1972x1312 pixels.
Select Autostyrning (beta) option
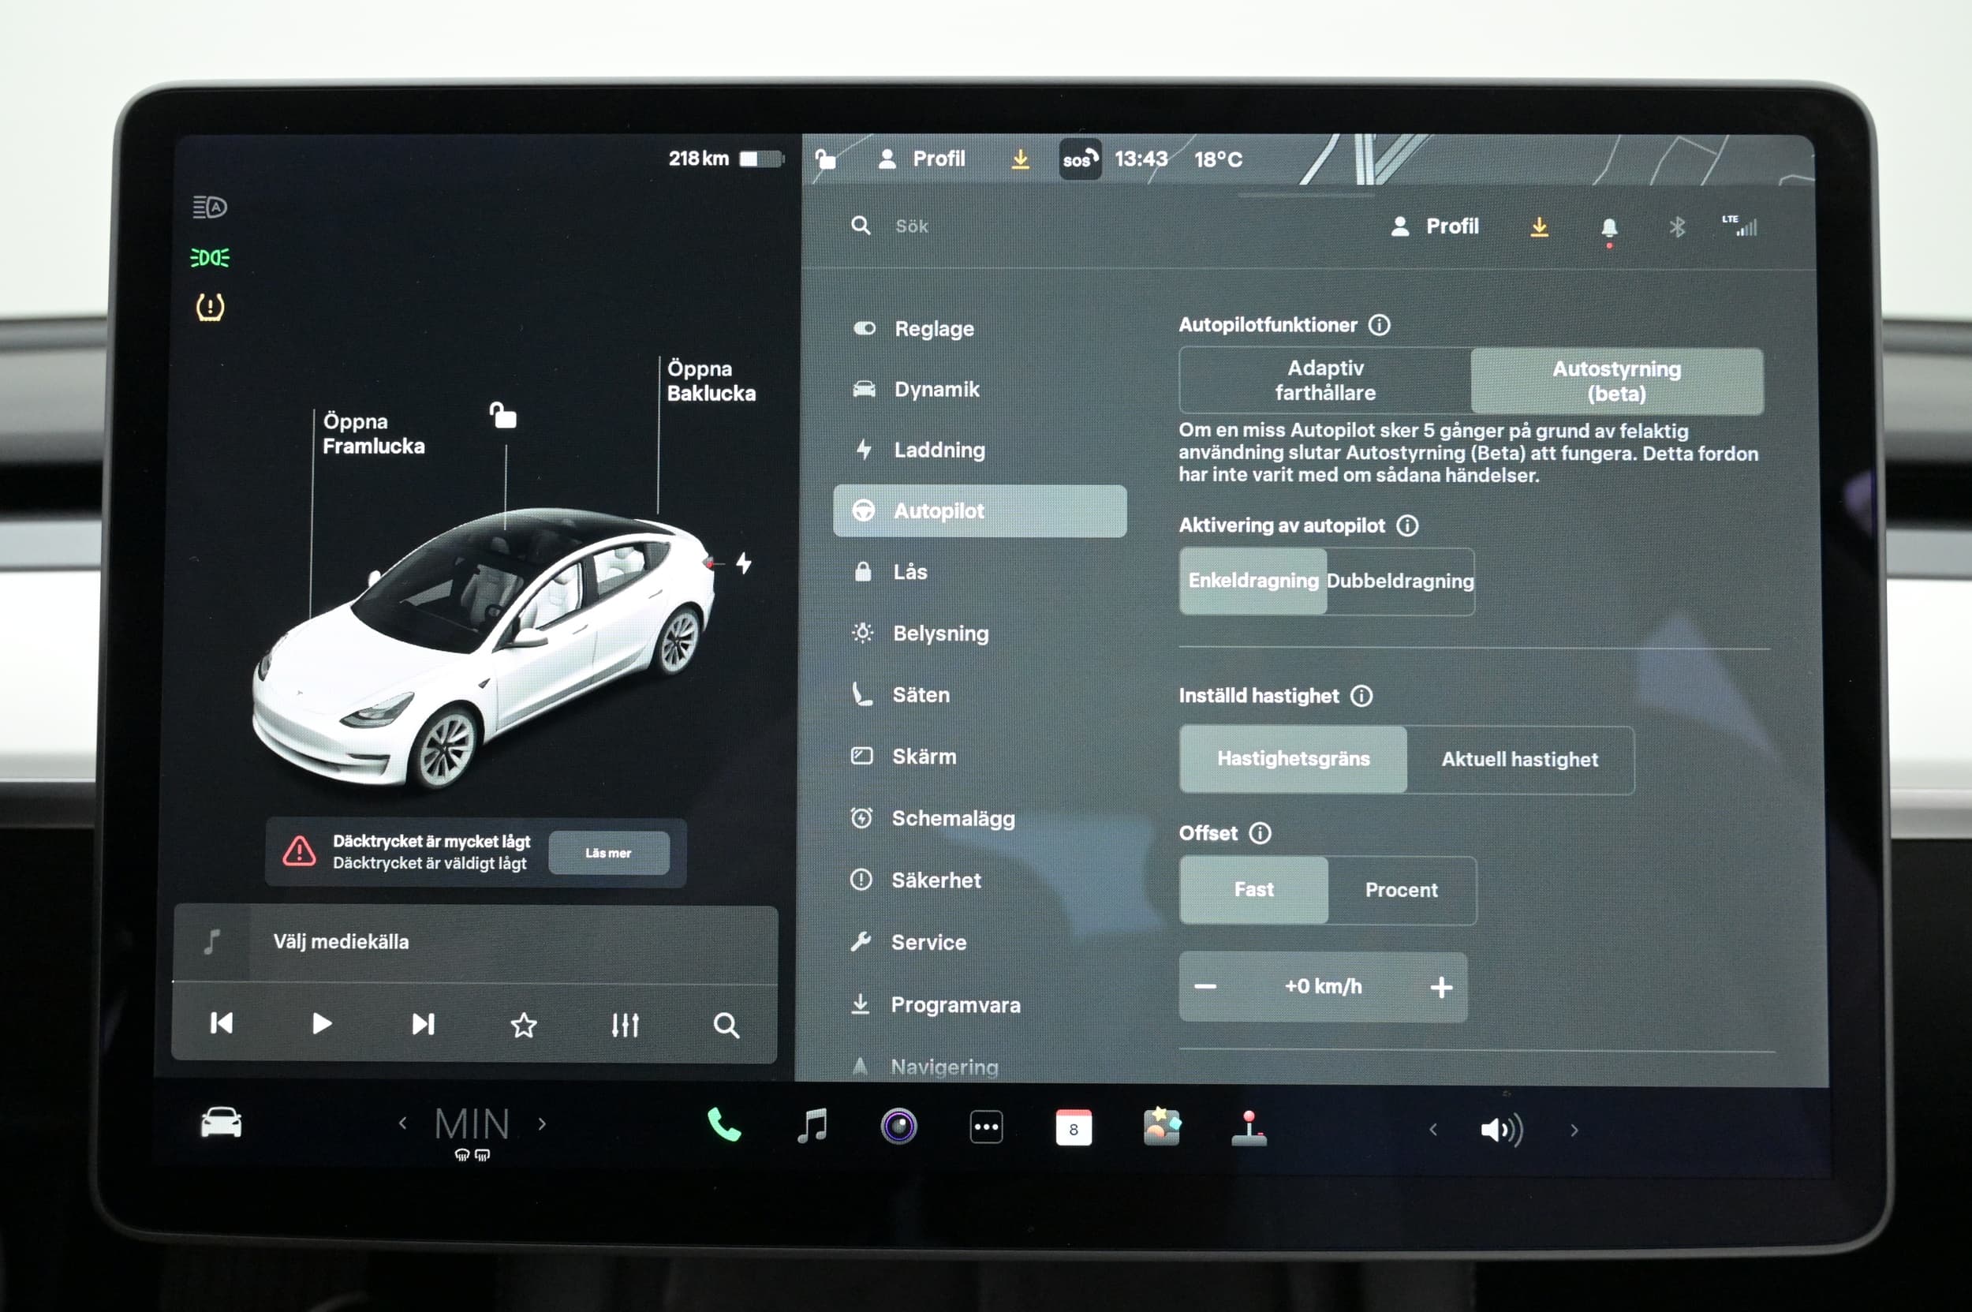1616,382
